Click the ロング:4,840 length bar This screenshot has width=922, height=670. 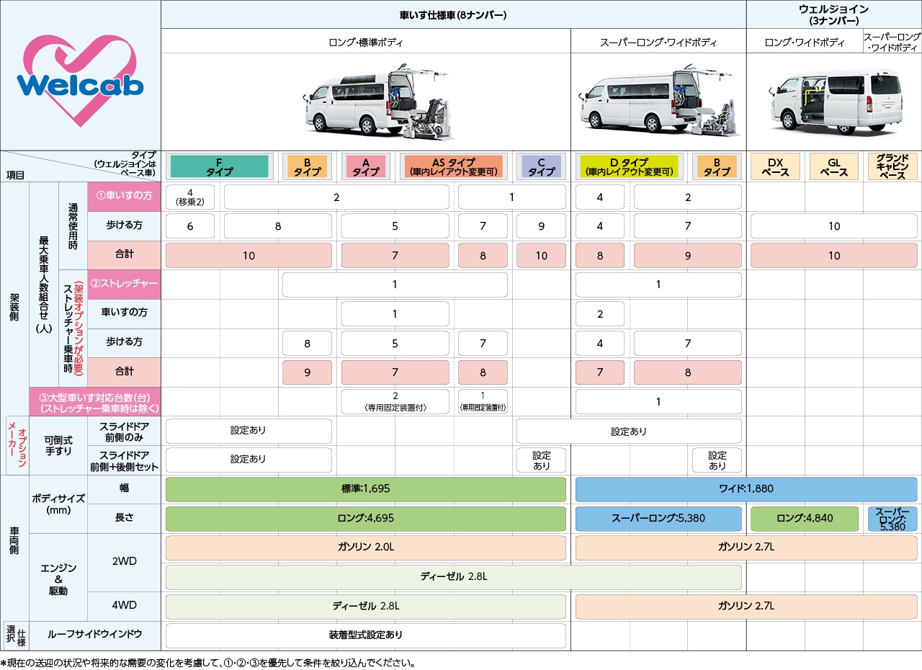click(x=805, y=519)
